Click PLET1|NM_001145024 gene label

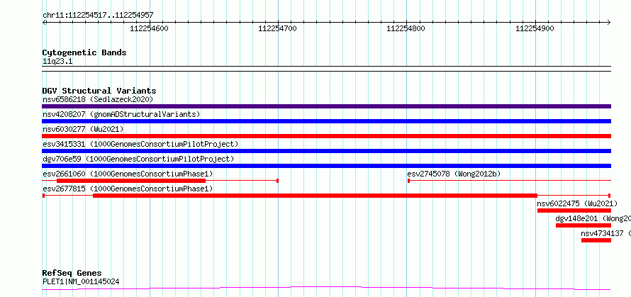81,281
